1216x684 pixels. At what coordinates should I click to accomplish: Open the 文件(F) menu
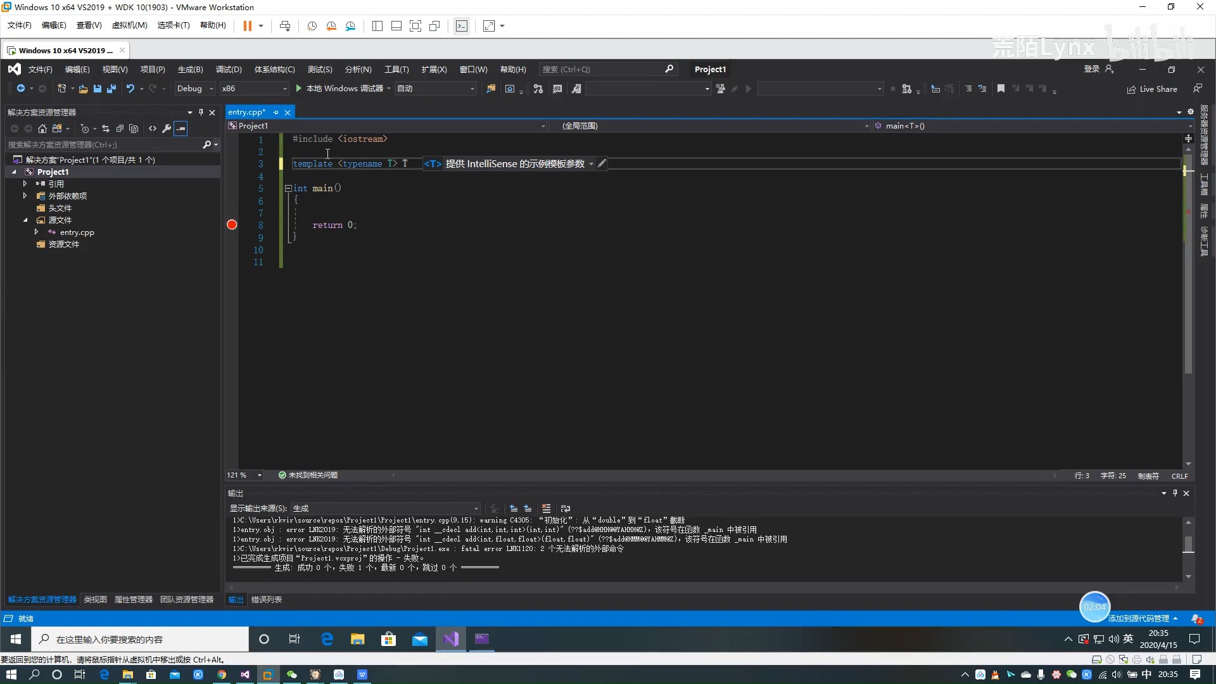[40, 70]
